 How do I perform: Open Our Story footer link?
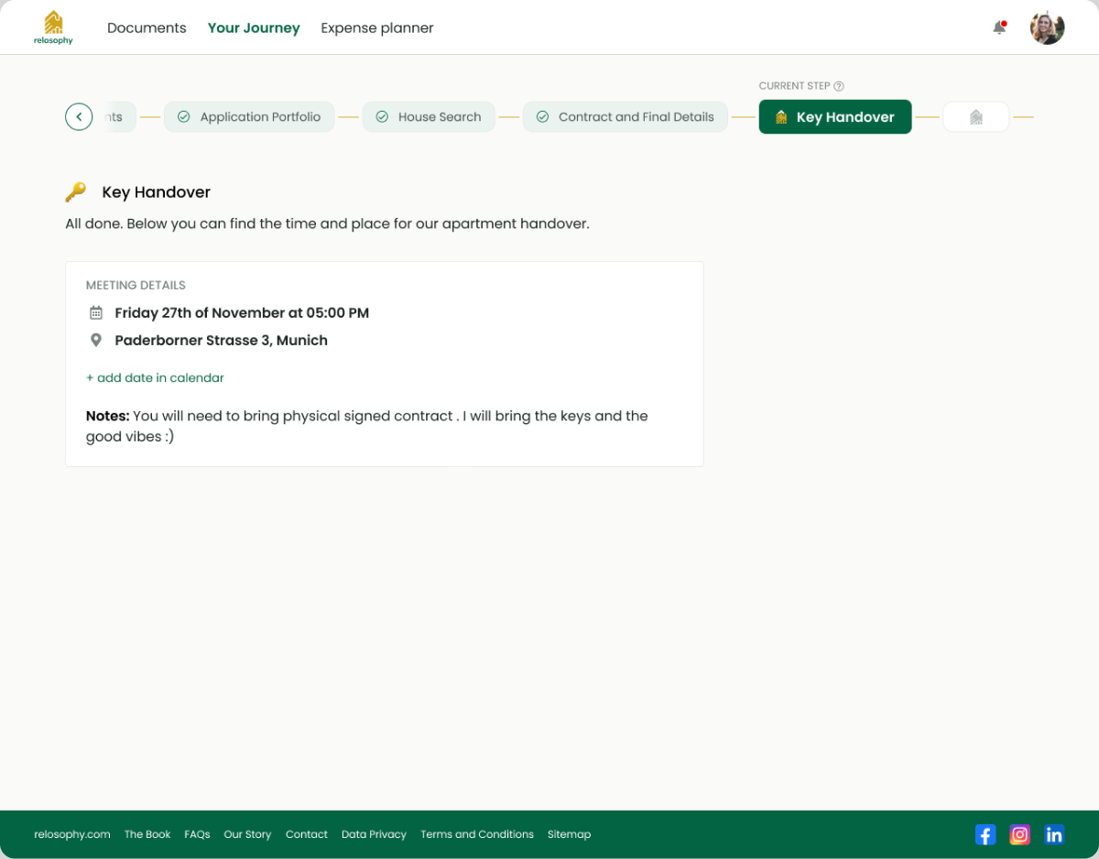[247, 834]
